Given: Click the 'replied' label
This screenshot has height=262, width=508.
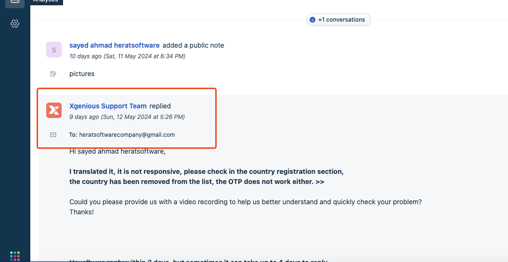Looking at the screenshot, I should 160,106.
